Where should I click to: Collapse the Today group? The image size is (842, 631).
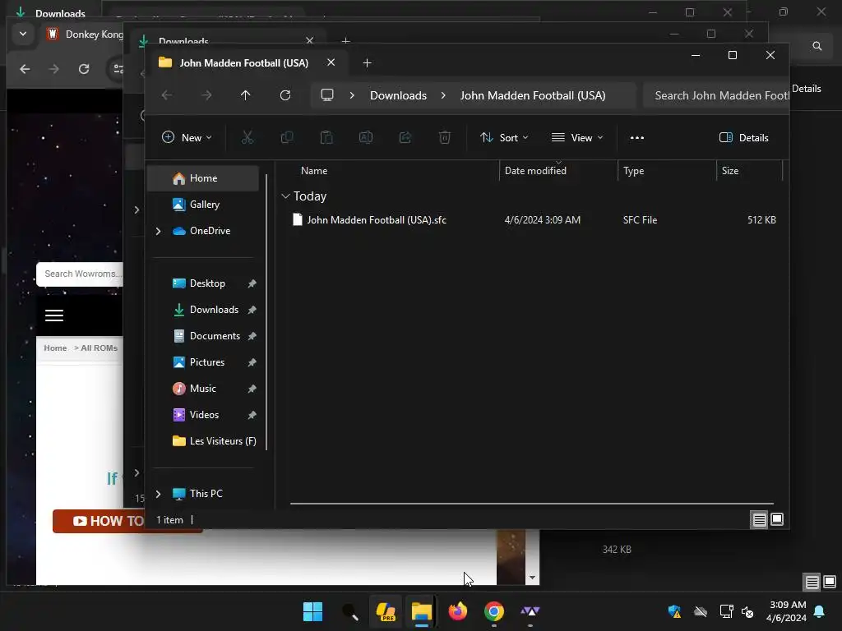pyautogui.click(x=285, y=196)
